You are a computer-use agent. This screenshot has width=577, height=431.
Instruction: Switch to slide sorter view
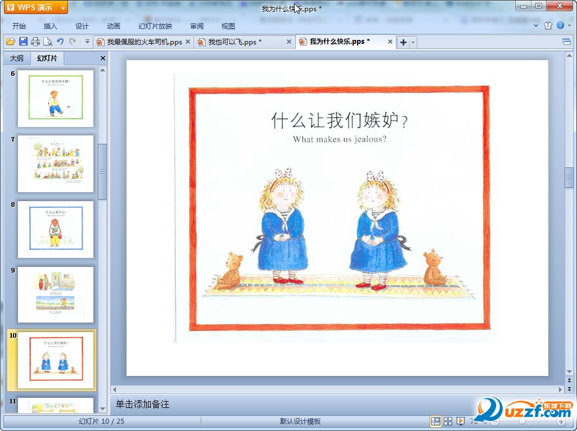tap(448, 421)
